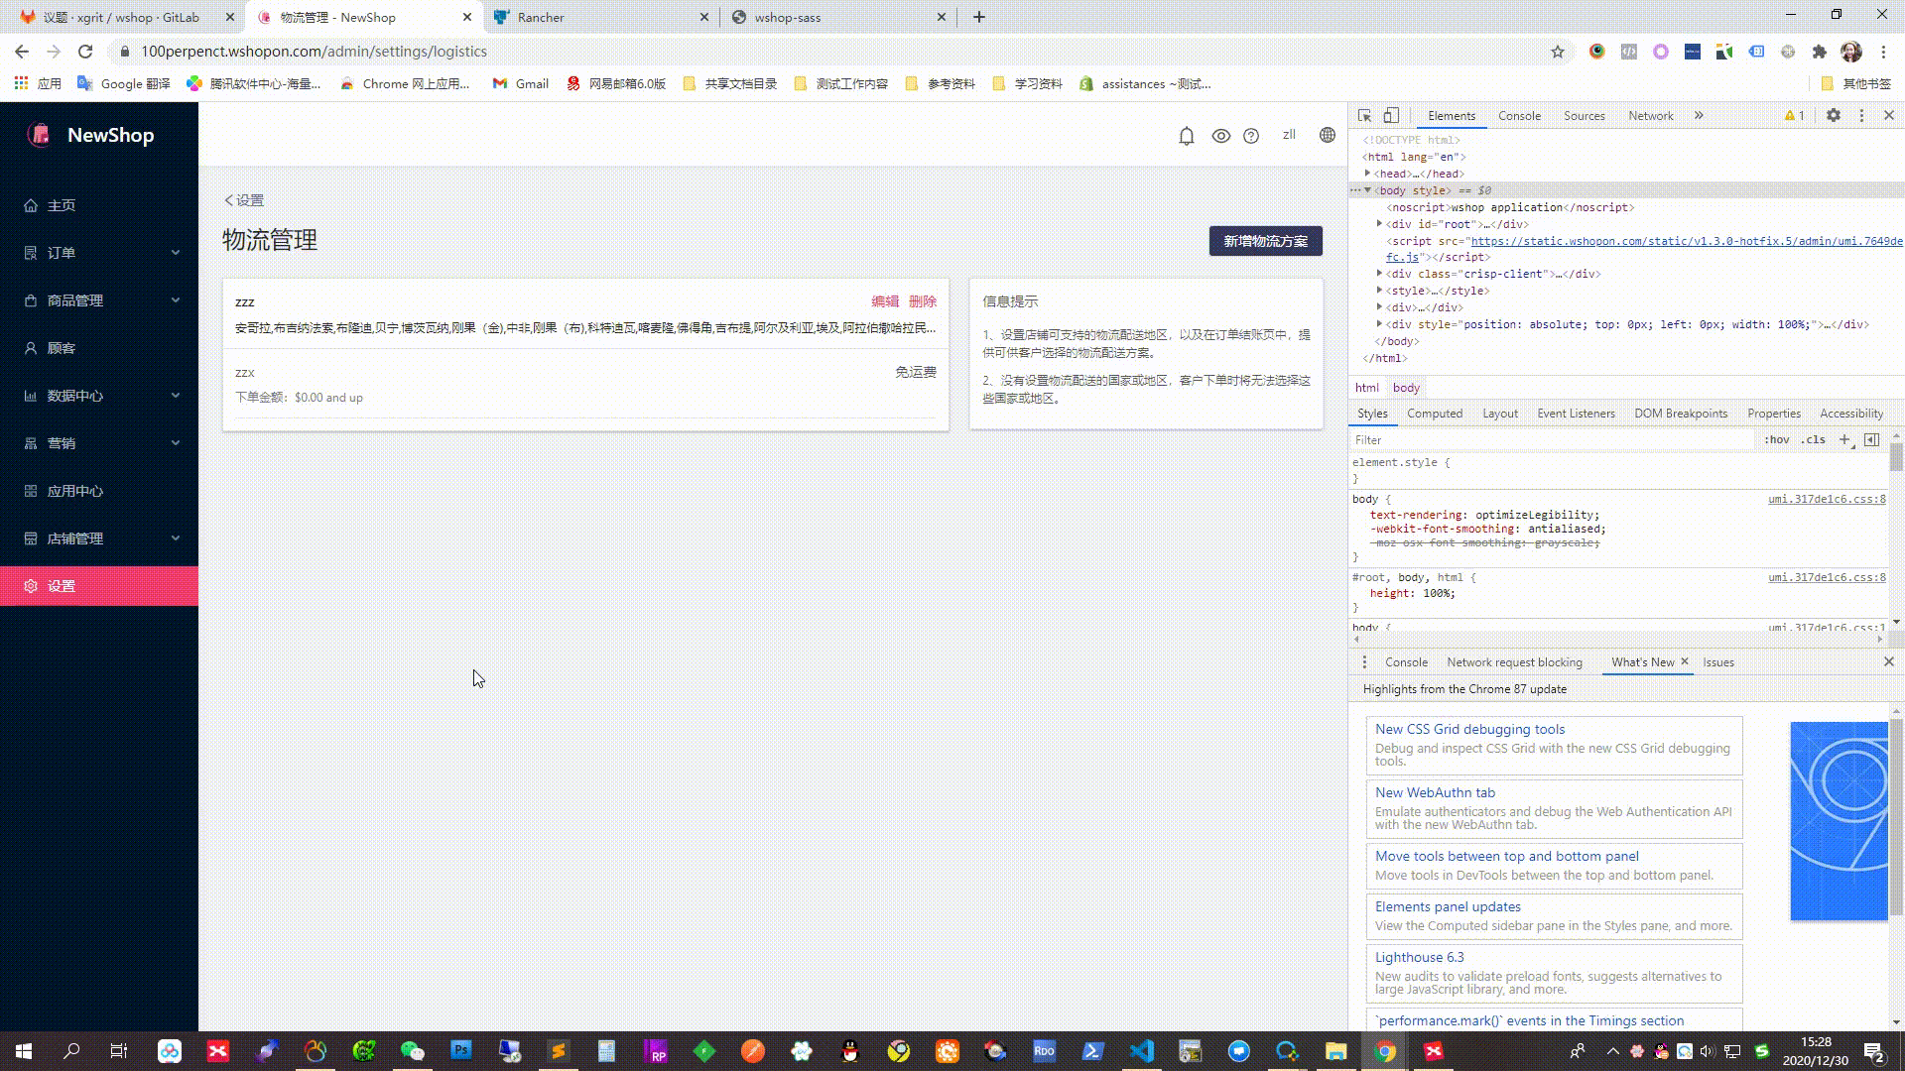The width and height of the screenshot is (1905, 1071).
Task: Open DevTools settings gear
Action: click(1833, 115)
